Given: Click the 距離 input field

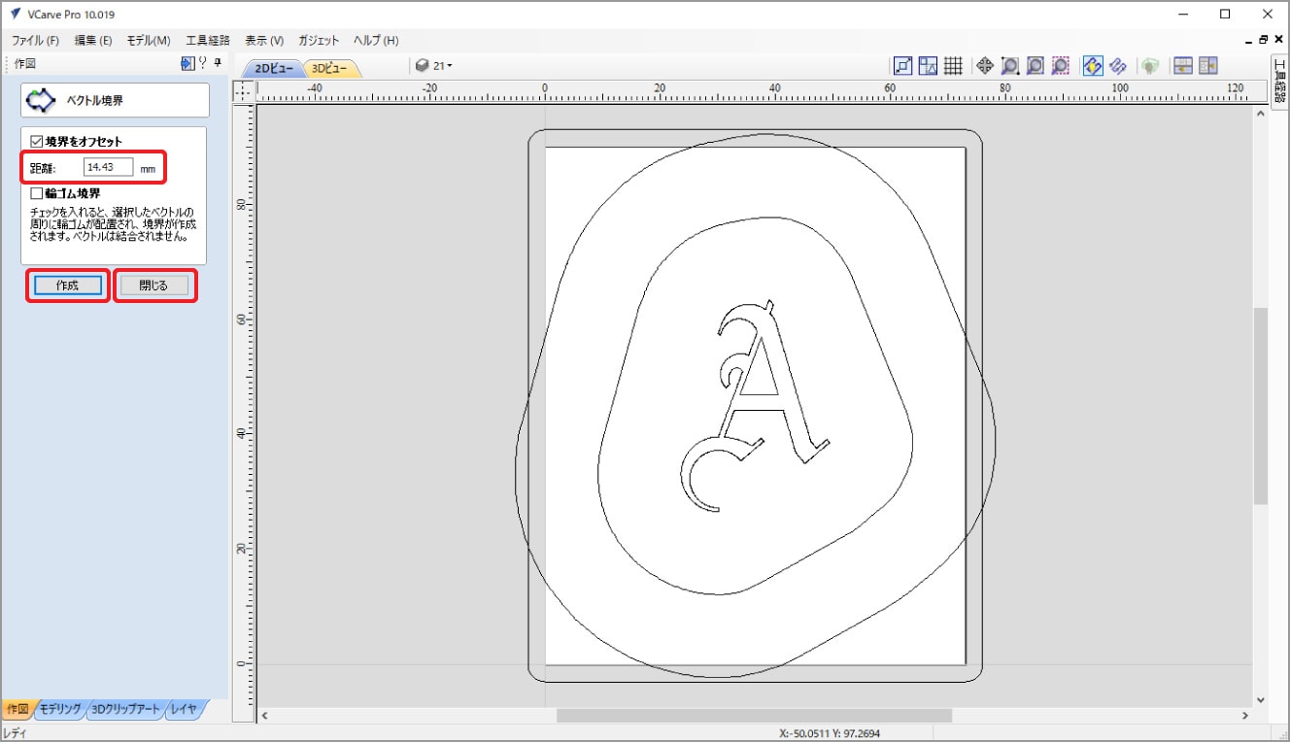Looking at the screenshot, I should point(108,167).
